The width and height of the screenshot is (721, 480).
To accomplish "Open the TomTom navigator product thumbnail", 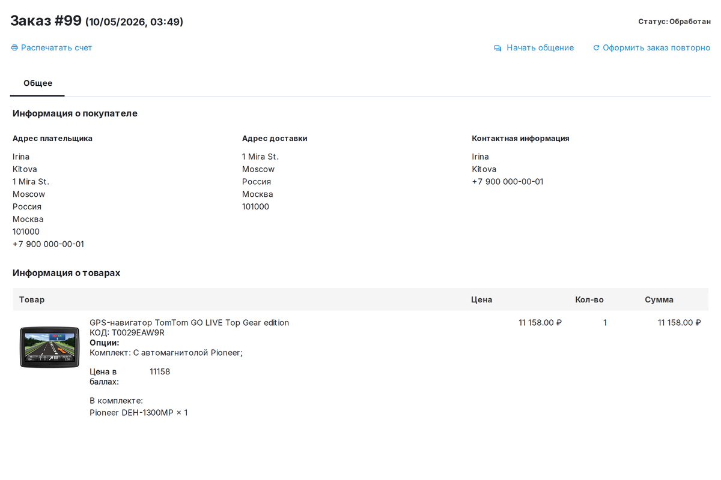I will [49, 347].
